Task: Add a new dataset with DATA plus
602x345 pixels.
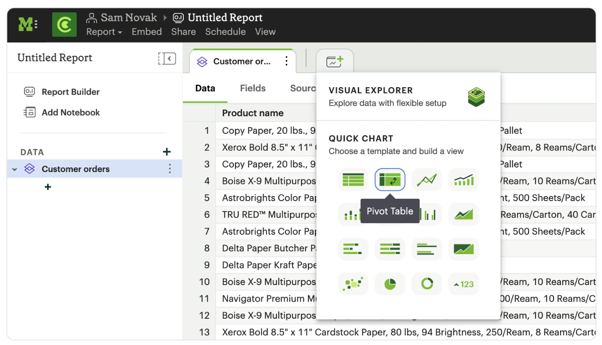Action: click(x=167, y=152)
